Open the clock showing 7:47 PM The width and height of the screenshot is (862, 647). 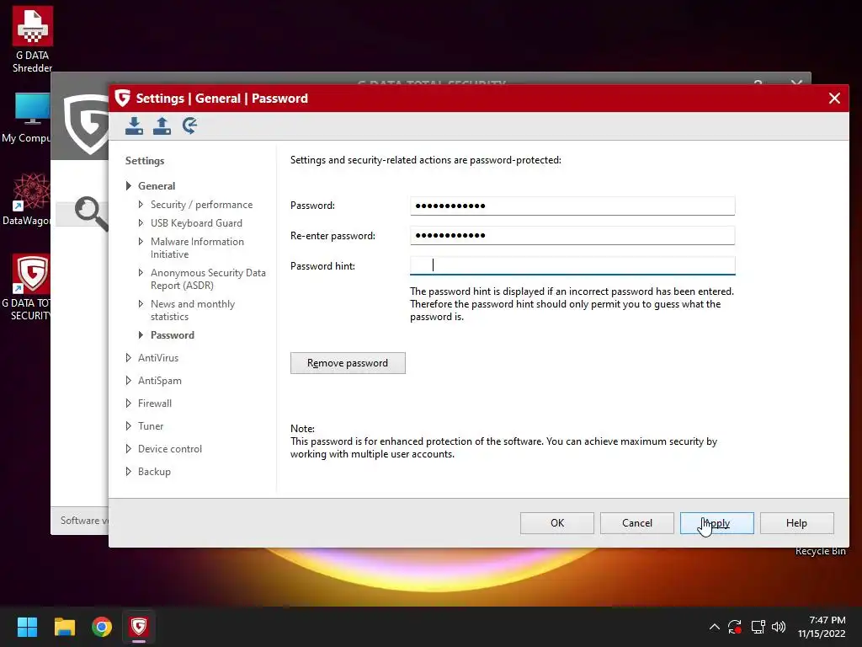(822, 627)
